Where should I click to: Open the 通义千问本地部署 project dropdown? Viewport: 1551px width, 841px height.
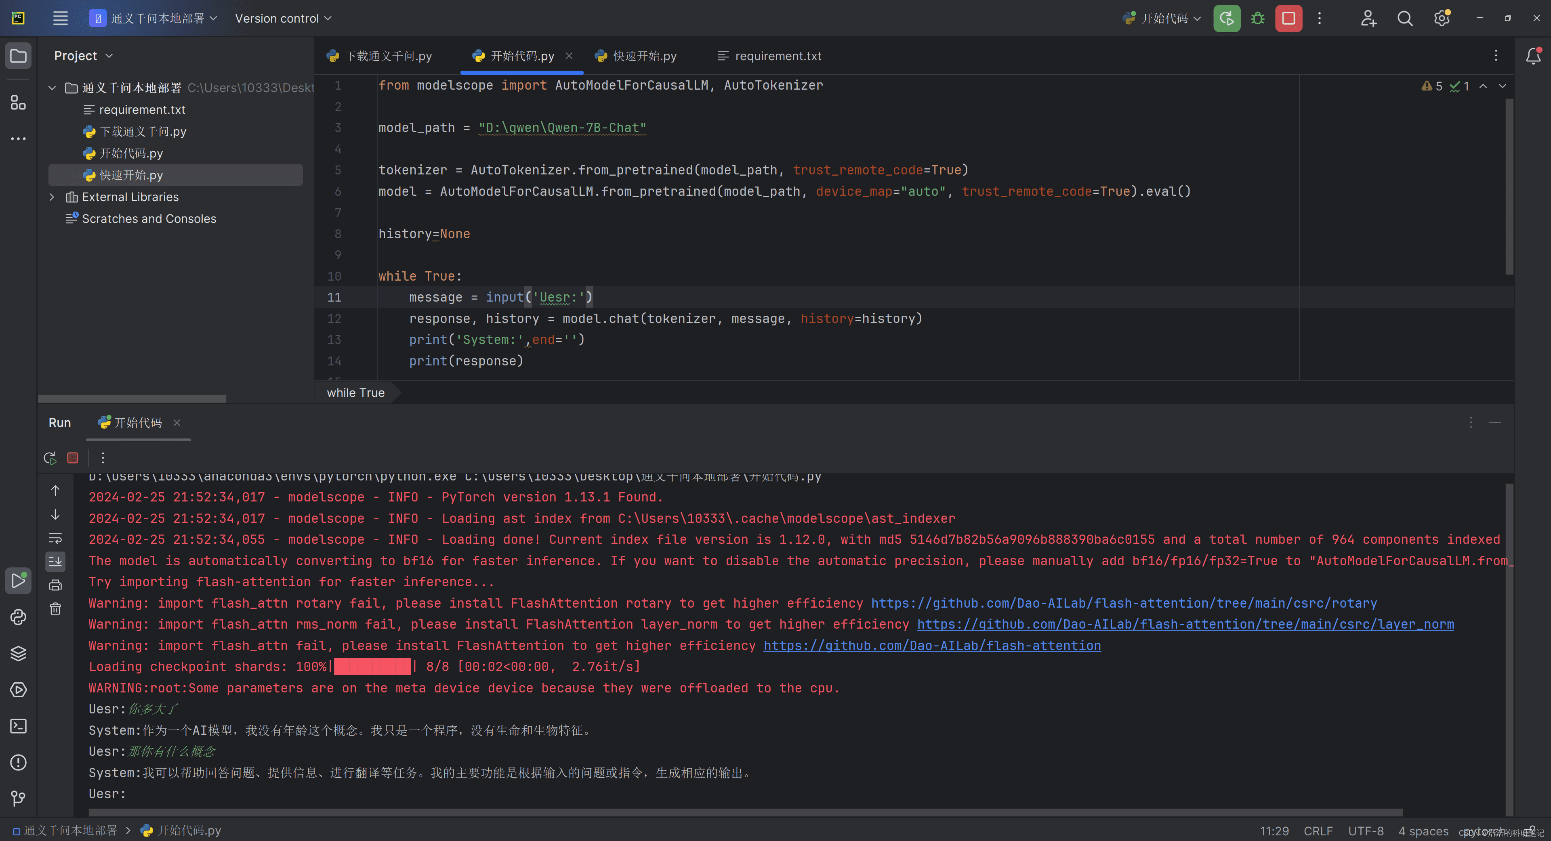coord(153,18)
